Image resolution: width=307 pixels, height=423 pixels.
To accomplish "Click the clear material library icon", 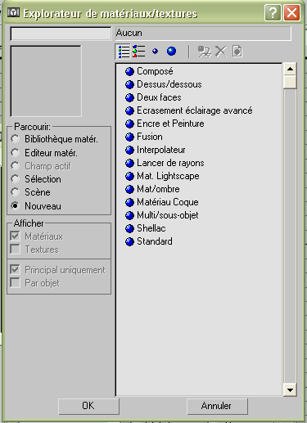I will click(x=237, y=52).
